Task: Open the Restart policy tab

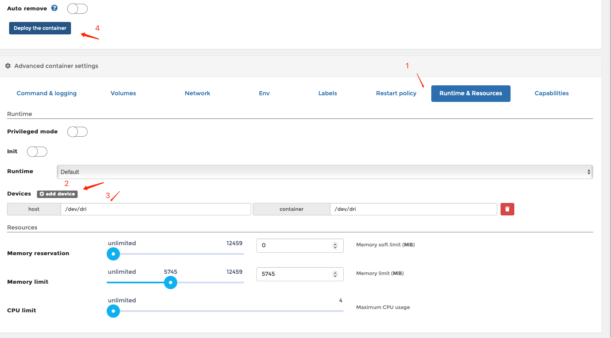Action: click(x=396, y=93)
